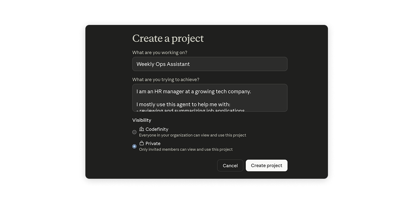The image size is (413, 204).
Task: Click the Visibility section heading
Action: 142,120
